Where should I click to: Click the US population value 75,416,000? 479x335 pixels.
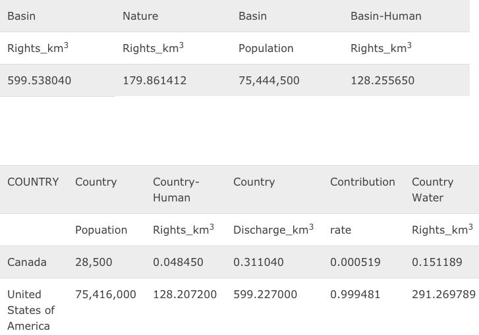coord(105,294)
